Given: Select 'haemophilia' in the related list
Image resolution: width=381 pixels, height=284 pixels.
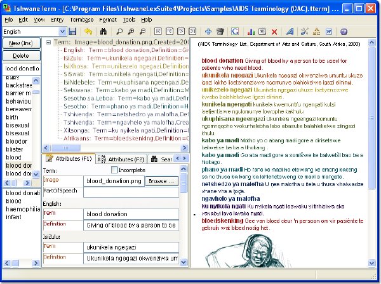Looking at the screenshot, I should (23, 209).
